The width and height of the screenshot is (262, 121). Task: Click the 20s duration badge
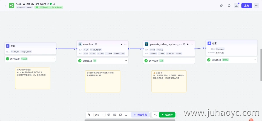coord(161,61)
